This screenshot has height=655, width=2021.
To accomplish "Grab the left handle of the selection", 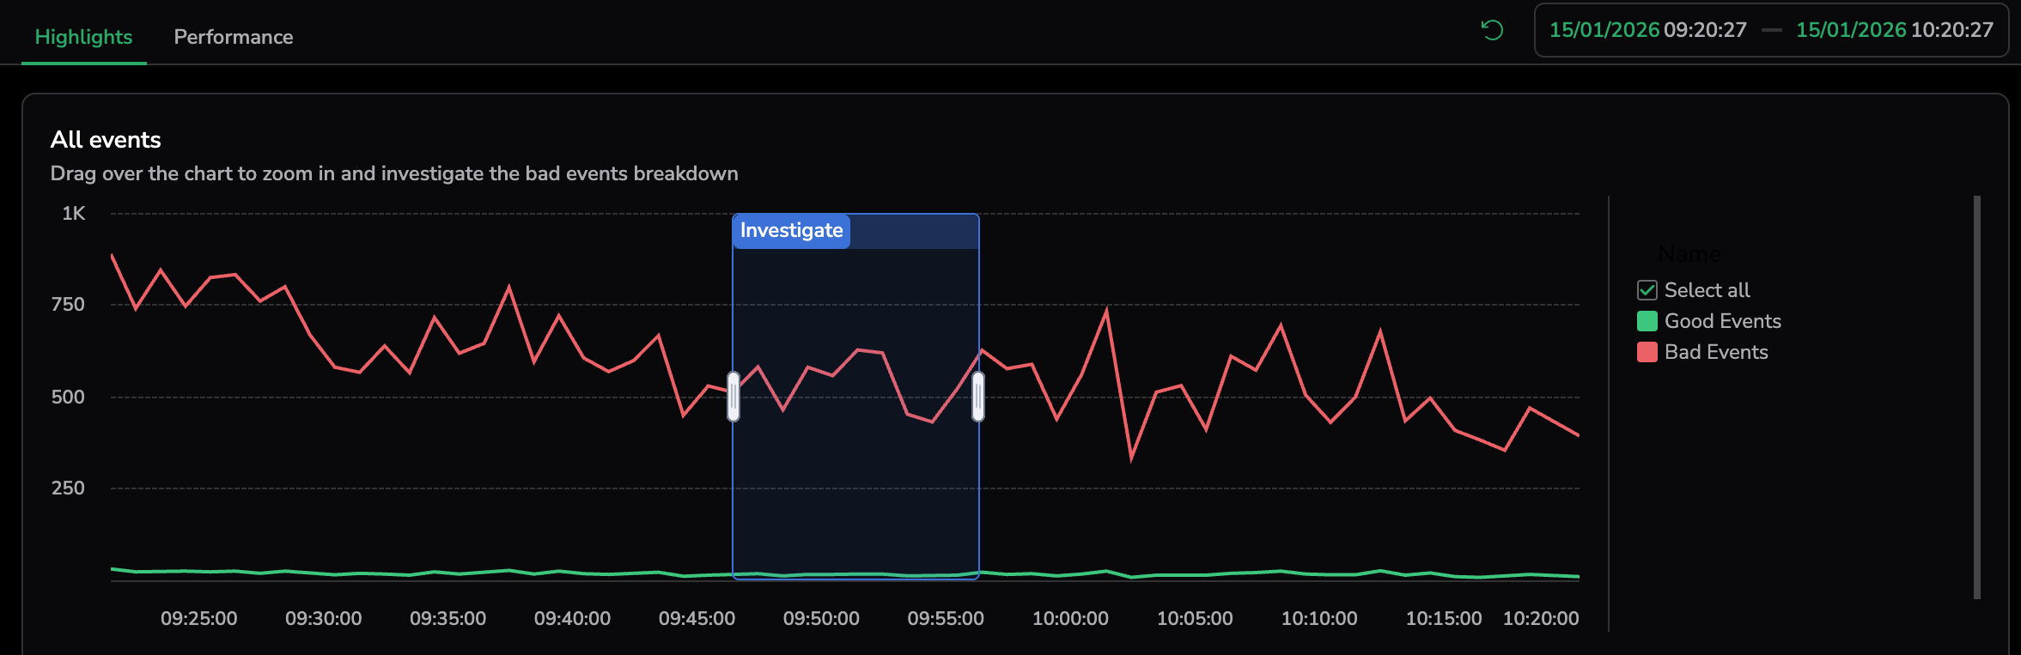I will pyautogui.click(x=734, y=397).
